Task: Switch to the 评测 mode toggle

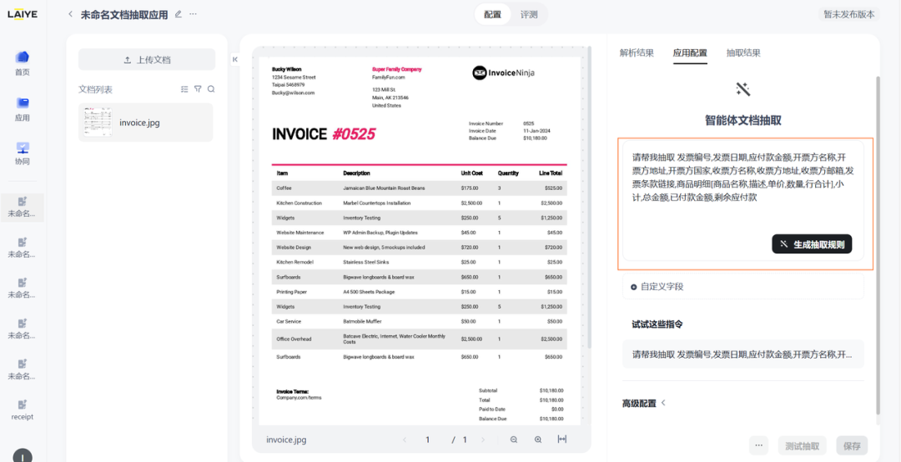Action: tap(529, 14)
